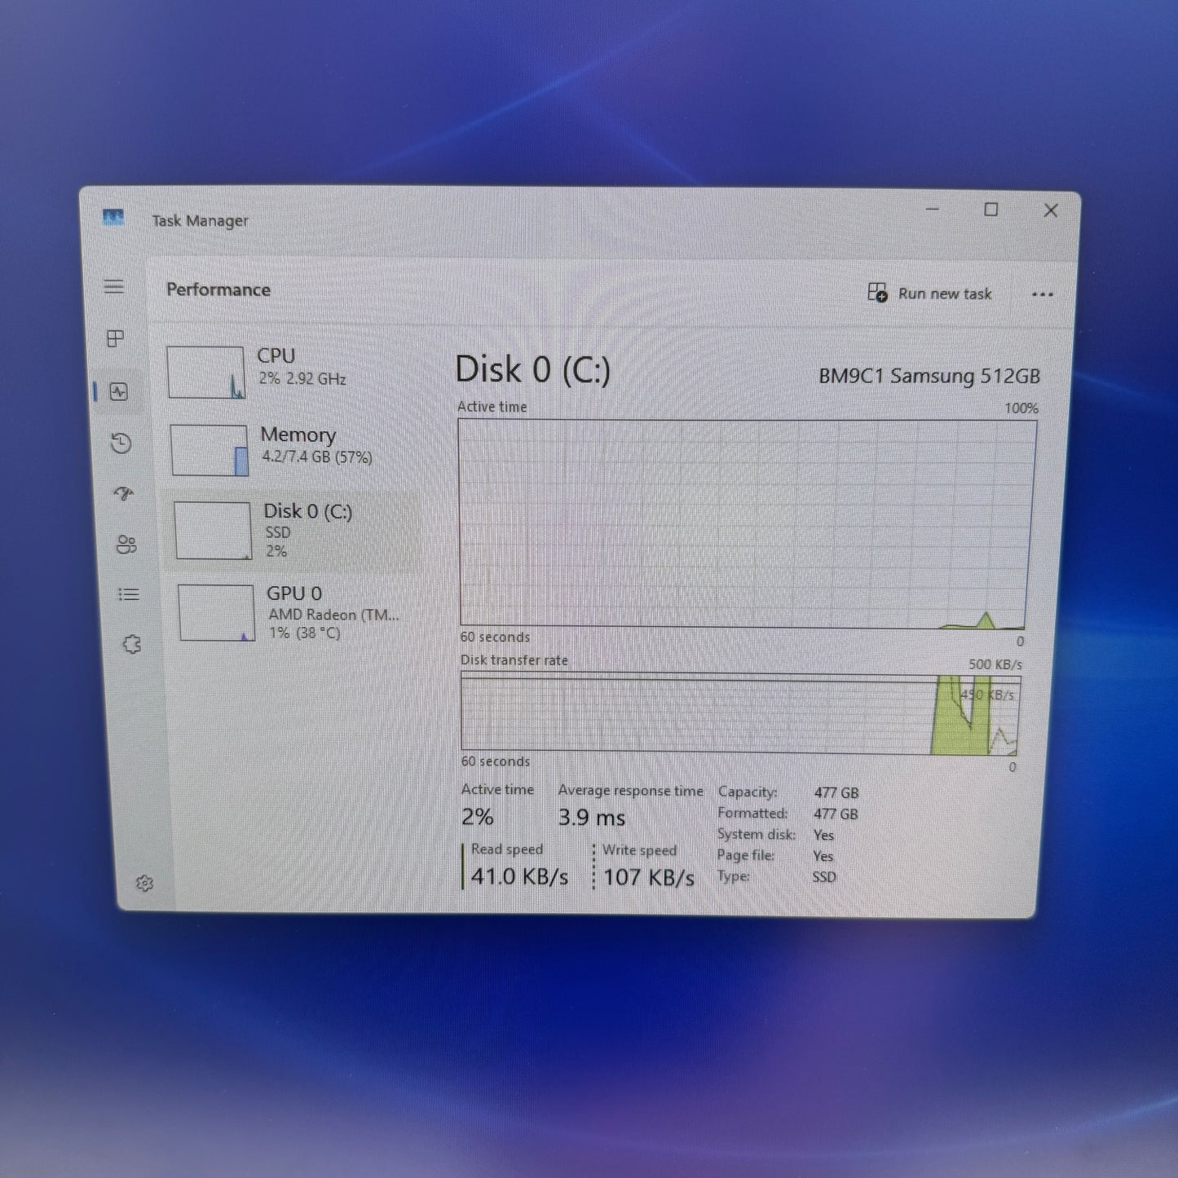Click Run new task button
Viewport: 1178px width, 1178px height.
click(929, 293)
